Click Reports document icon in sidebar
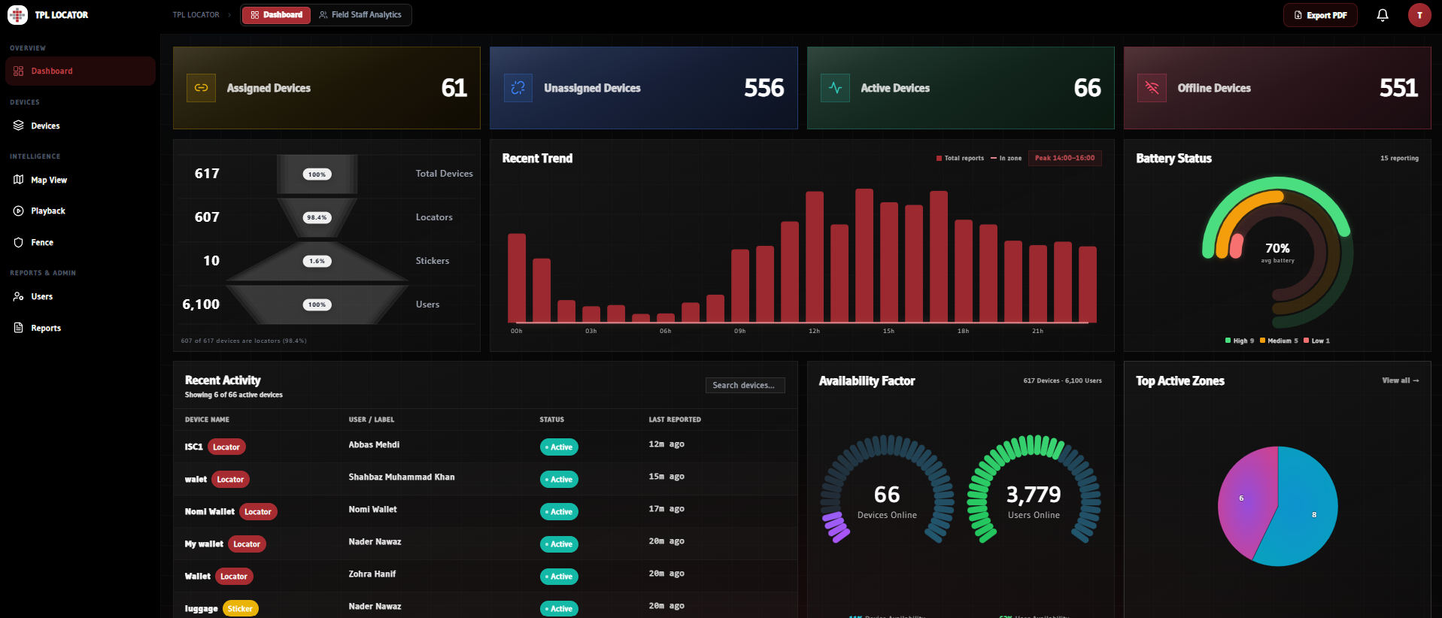1442x618 pixels. coord(19,328)
